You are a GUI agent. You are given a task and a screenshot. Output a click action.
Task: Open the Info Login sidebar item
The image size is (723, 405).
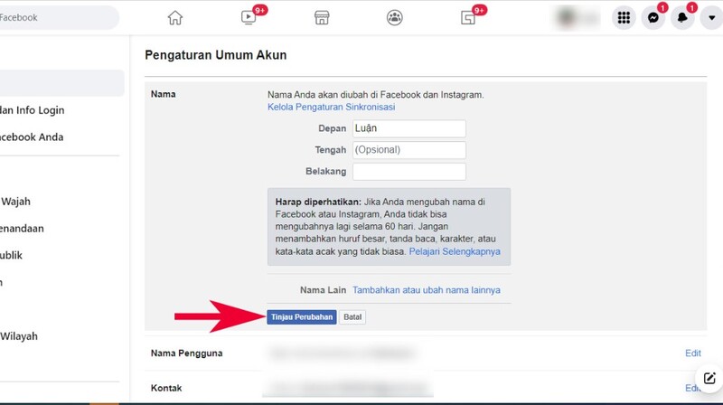(33, 110)
